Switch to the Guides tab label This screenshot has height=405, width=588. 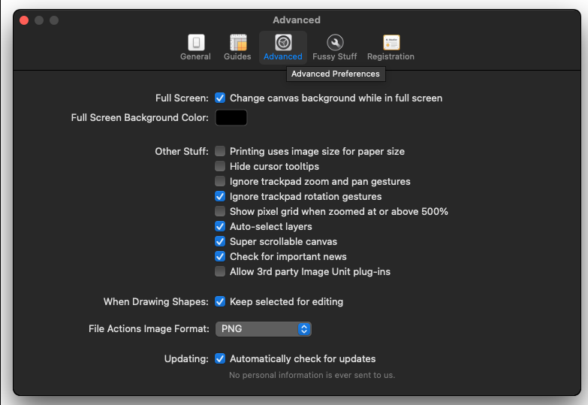click(x=237, y=56)
